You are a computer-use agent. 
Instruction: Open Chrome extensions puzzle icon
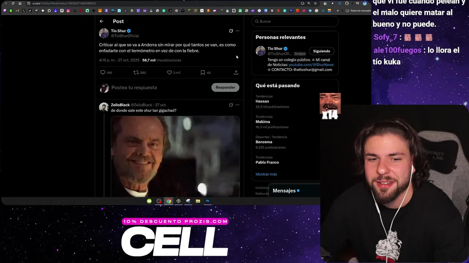(347, 3)
